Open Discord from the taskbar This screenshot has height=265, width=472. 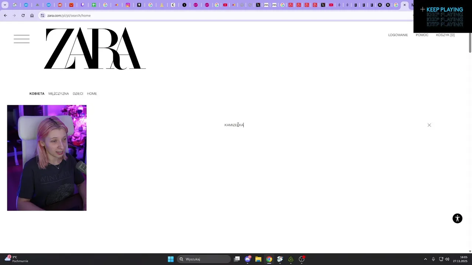pyautogui.click(x=248, y=259)
